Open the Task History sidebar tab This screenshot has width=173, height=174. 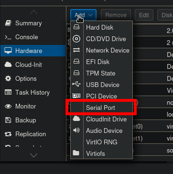point(33,93)
